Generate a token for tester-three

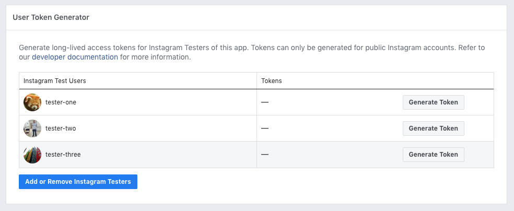point(433,155)
